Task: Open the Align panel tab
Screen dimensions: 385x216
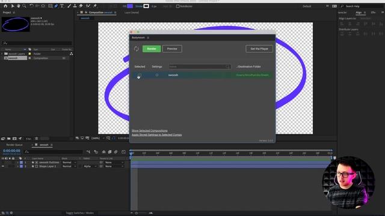Action: click(x=359, y=13)
